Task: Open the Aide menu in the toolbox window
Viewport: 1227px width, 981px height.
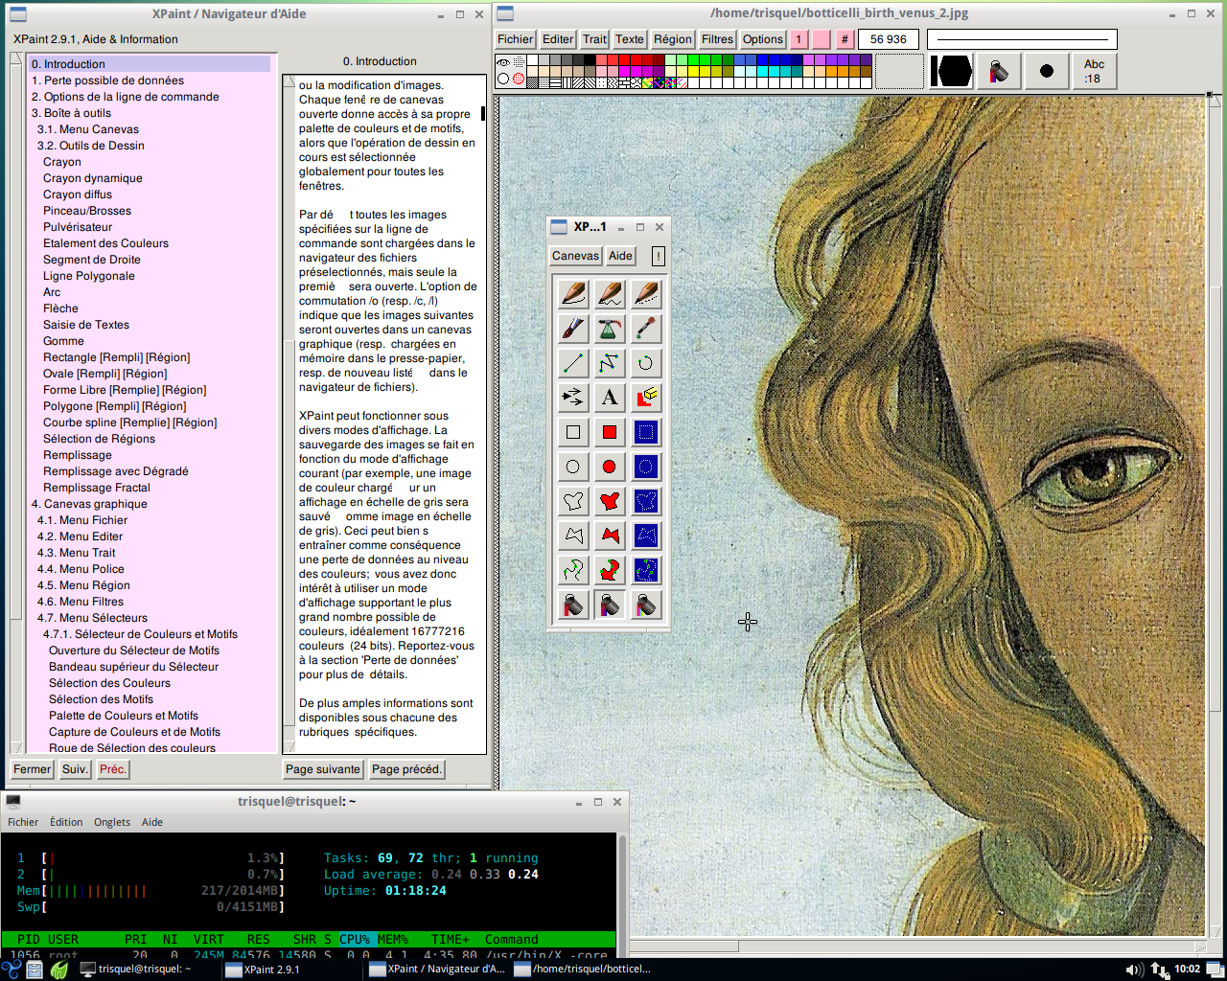Action: [620, 256]
